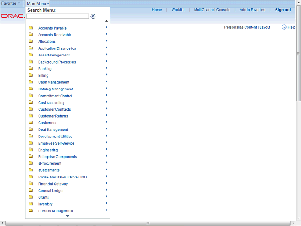
Task: Open the Billing menu item
Action: 43,75
